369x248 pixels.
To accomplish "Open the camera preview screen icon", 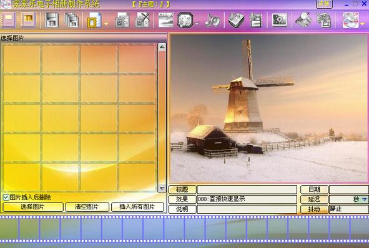I will pyautogui.click(x=279, y=20).
